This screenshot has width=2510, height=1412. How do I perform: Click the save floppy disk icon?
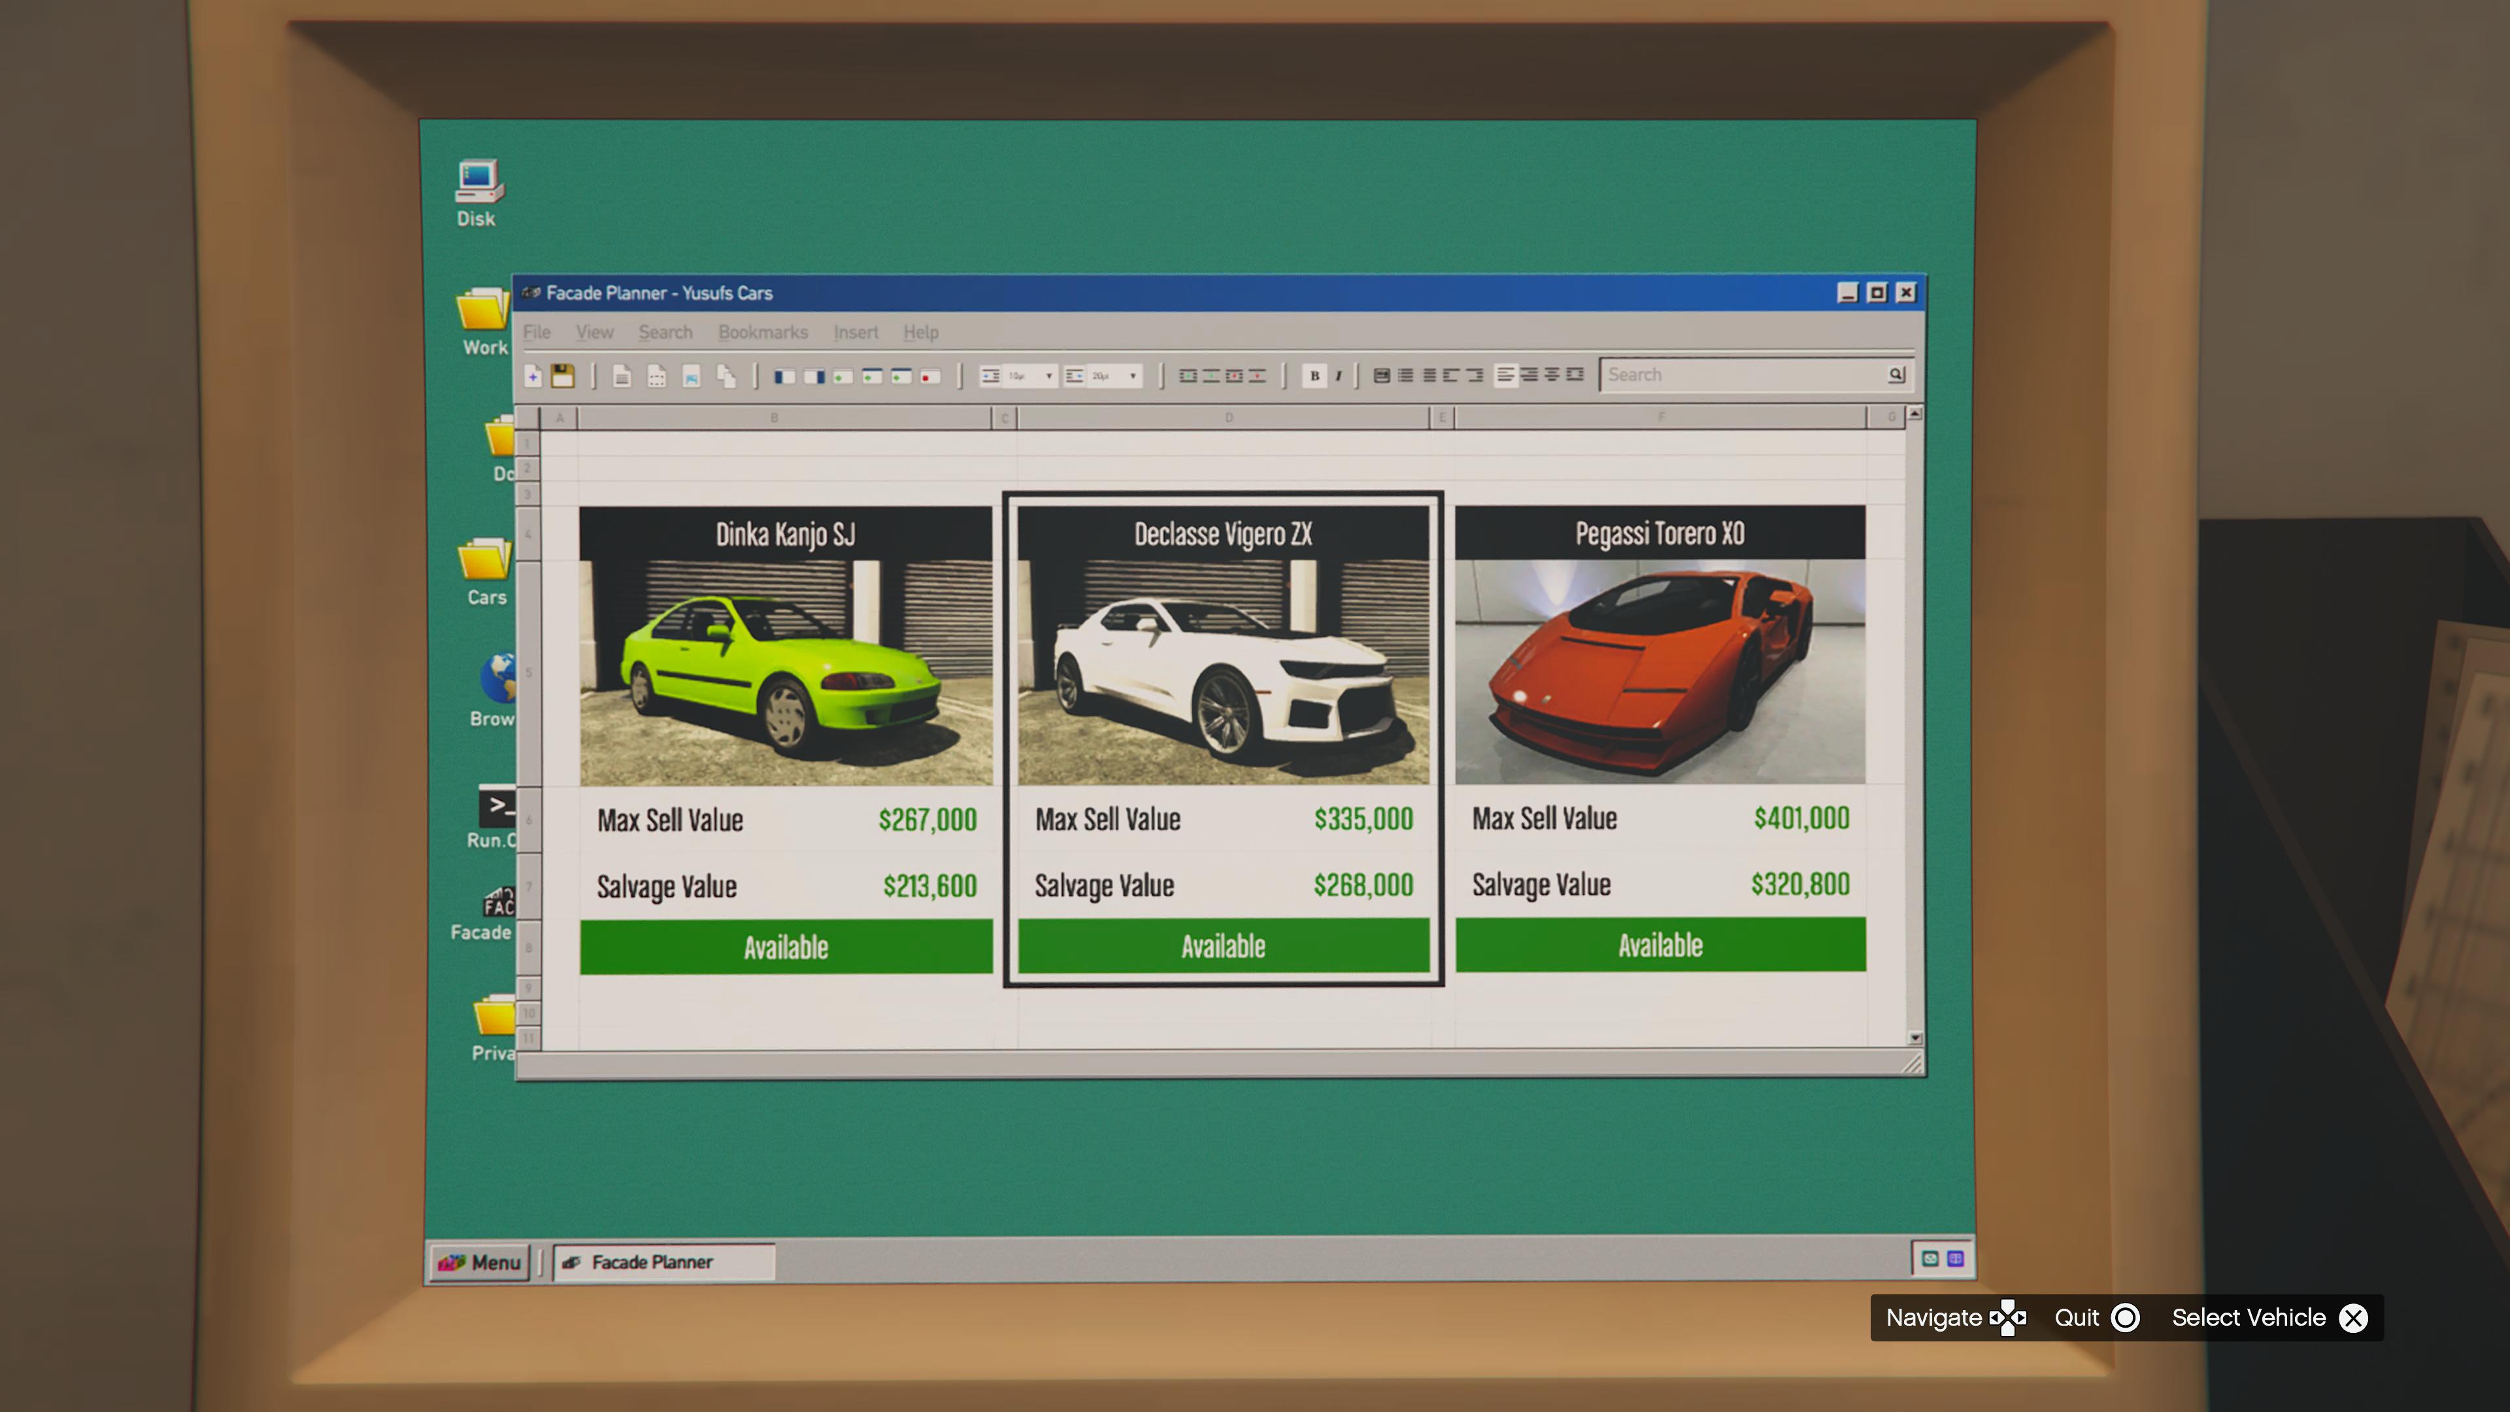(x=562, y=376)
